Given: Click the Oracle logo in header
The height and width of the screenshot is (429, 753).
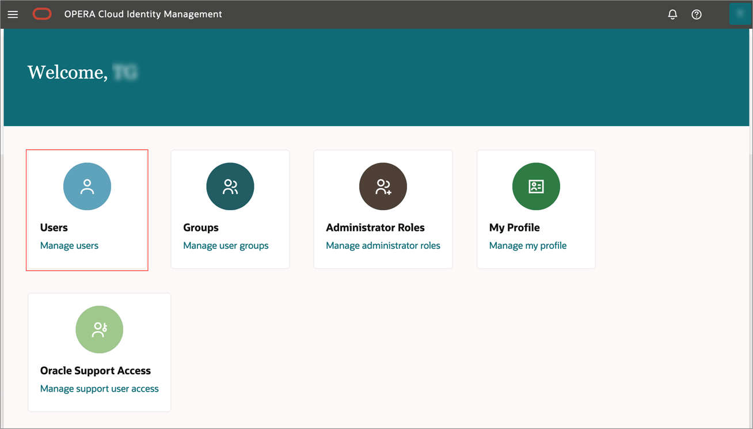Looking at the screenshot, I should (x=42, y=14).
